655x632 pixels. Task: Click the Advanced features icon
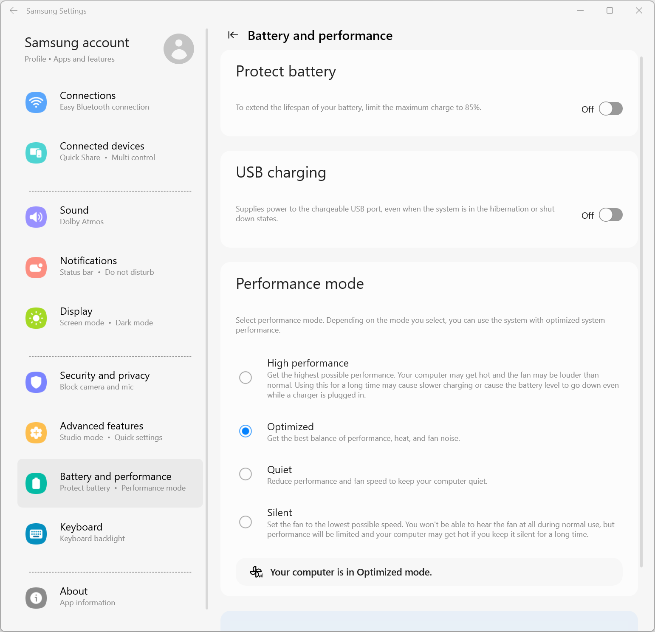pyautogui.click(x=36, y=433)
